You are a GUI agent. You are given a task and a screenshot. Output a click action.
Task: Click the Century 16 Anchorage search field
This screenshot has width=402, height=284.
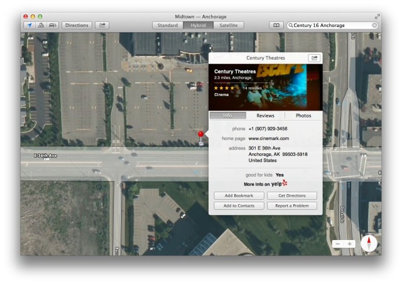tap(331, 25)
